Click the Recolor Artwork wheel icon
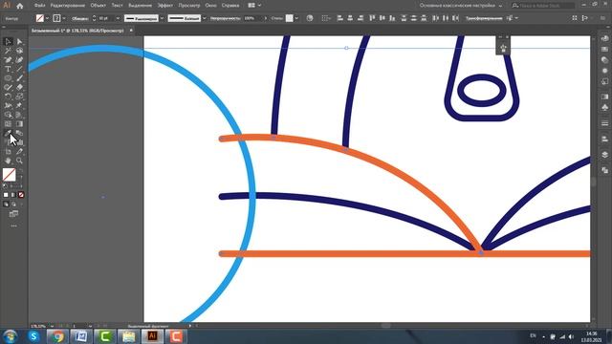 pos(310,18)
